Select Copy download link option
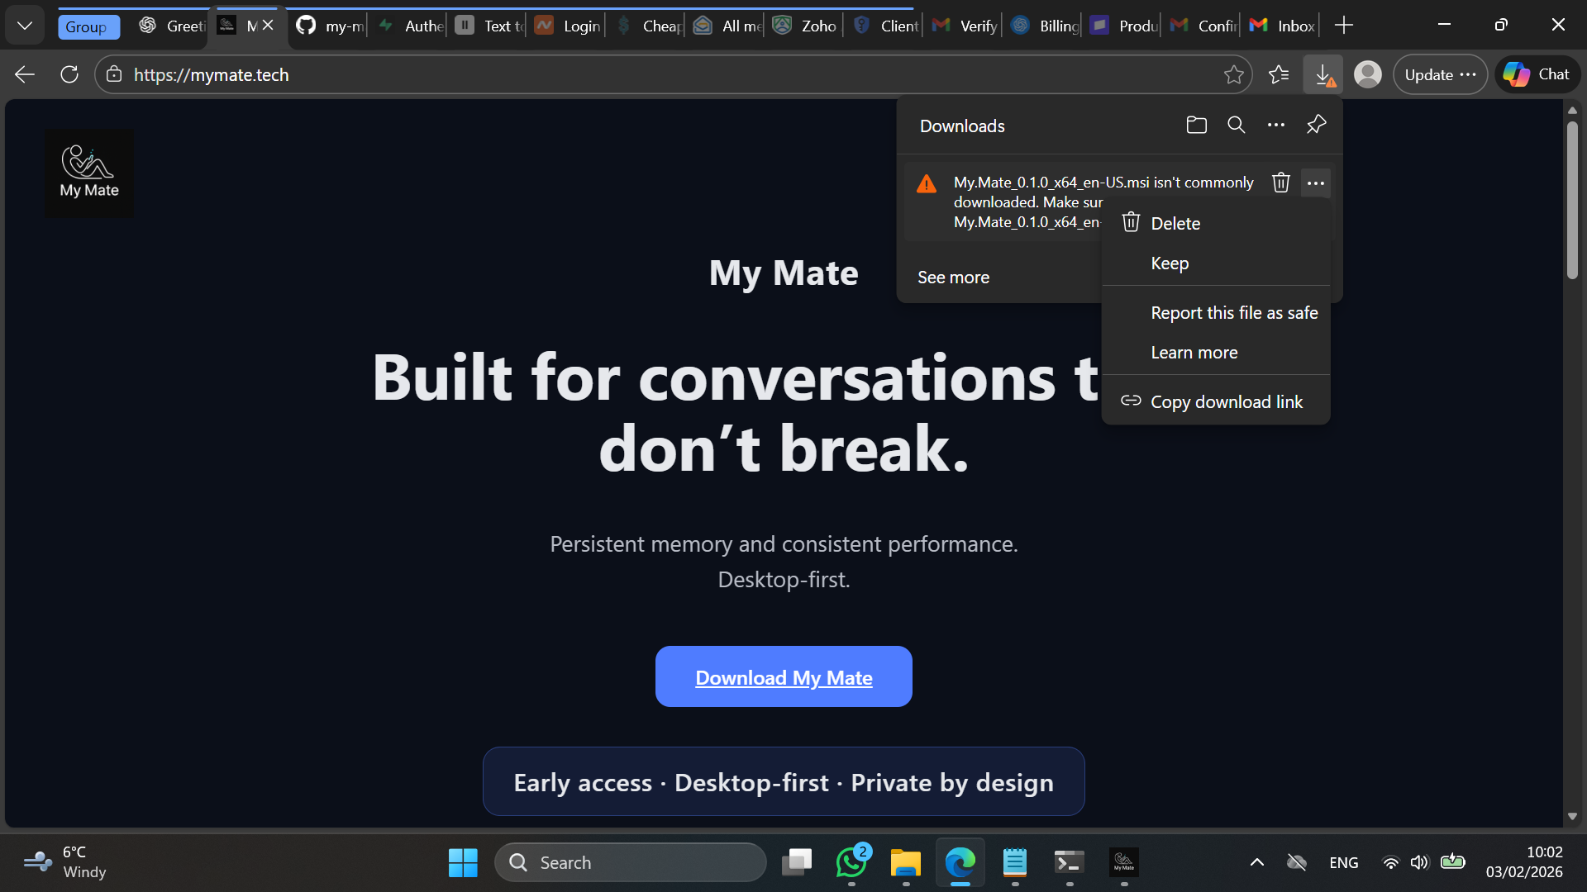 (1226, 402)
